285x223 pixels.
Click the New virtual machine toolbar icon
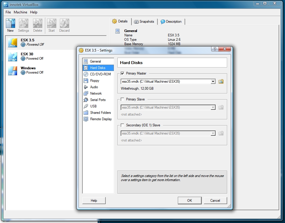[x=10, y=23]
